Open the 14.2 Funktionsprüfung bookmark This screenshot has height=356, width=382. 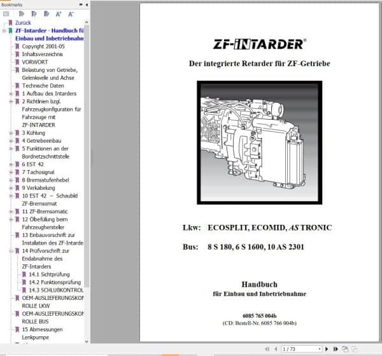tap(55, 282)
